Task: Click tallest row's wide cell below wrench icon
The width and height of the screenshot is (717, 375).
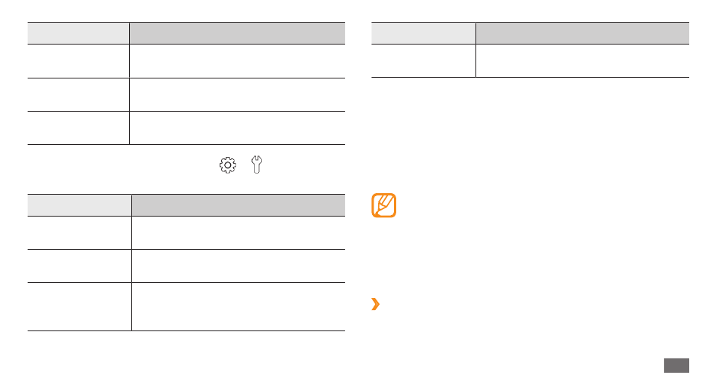Action: coord(238,307)
